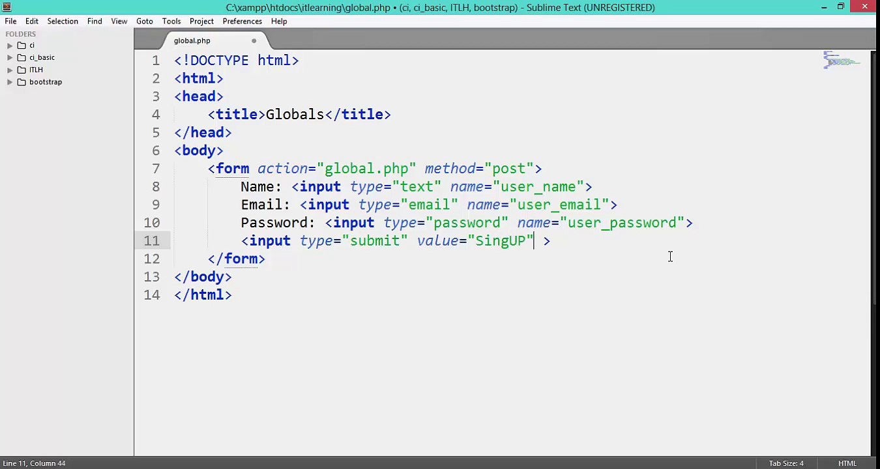Open the Goto menu
Image resolution: width=880 pixels, height=469 pixels.
coord(145,21)
